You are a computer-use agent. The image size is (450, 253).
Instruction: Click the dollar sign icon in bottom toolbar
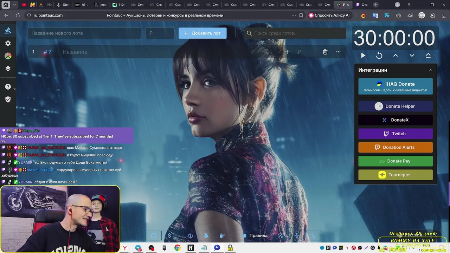click(x=169, y=235)
